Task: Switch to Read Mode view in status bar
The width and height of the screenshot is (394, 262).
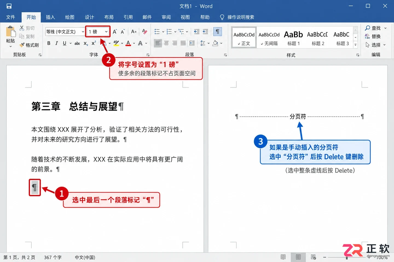Action: click(x=283, y=257)
